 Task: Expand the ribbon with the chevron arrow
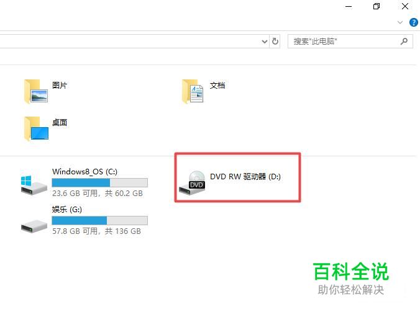point(400,22)
